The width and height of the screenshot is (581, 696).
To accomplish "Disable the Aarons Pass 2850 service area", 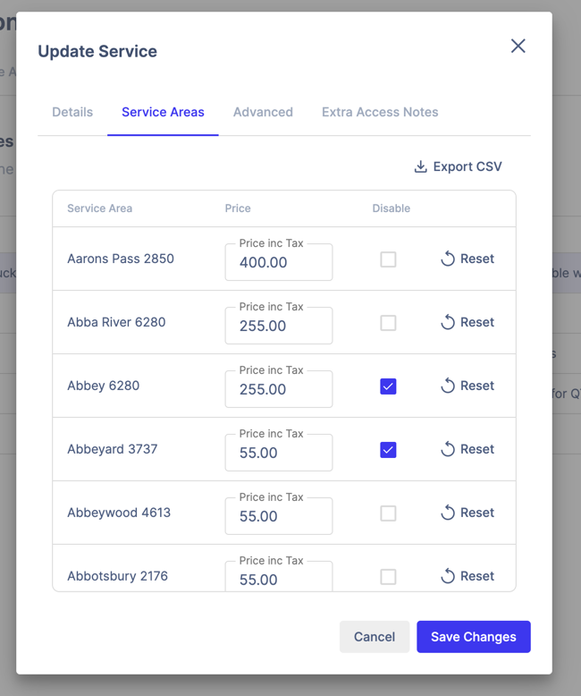I will point(388,259).
